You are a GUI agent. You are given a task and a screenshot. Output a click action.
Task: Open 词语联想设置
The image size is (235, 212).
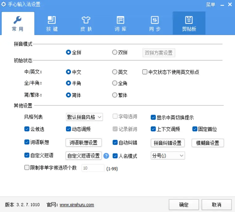point(84,143)
